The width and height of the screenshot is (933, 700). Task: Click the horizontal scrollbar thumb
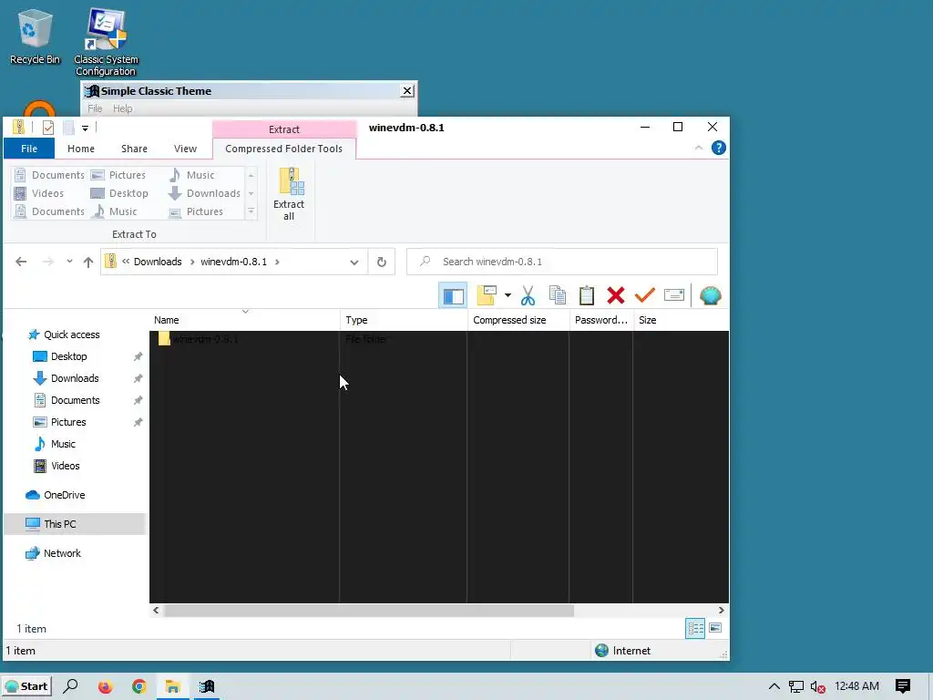pos(369,611)
